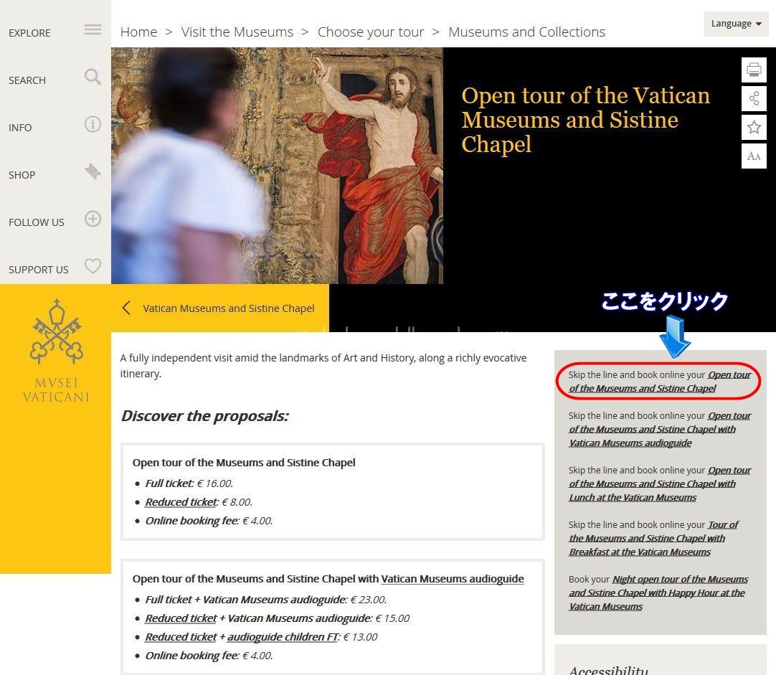Open the Language dropdown
Image resolution: width=776 pixels, height=675 pixels.
[x=736, y=24]
